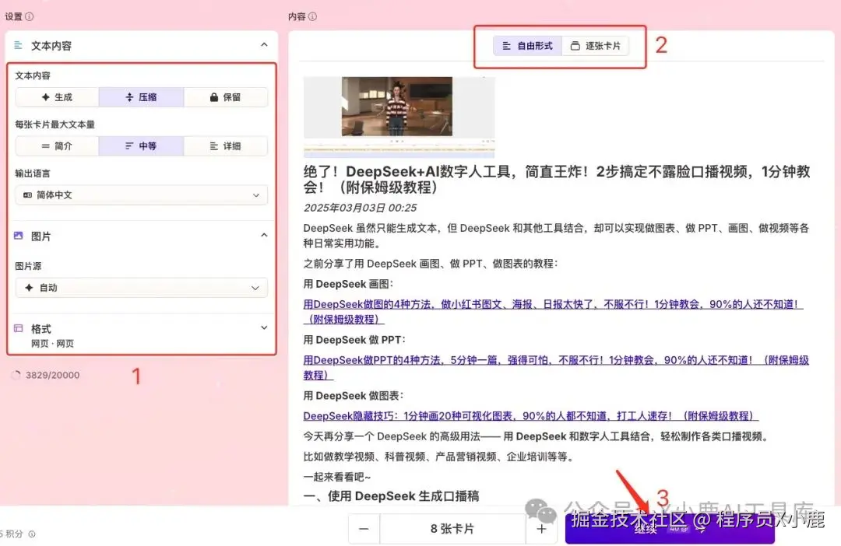
Task: Click the info icon next to 内容
Action: pos(313,16)
